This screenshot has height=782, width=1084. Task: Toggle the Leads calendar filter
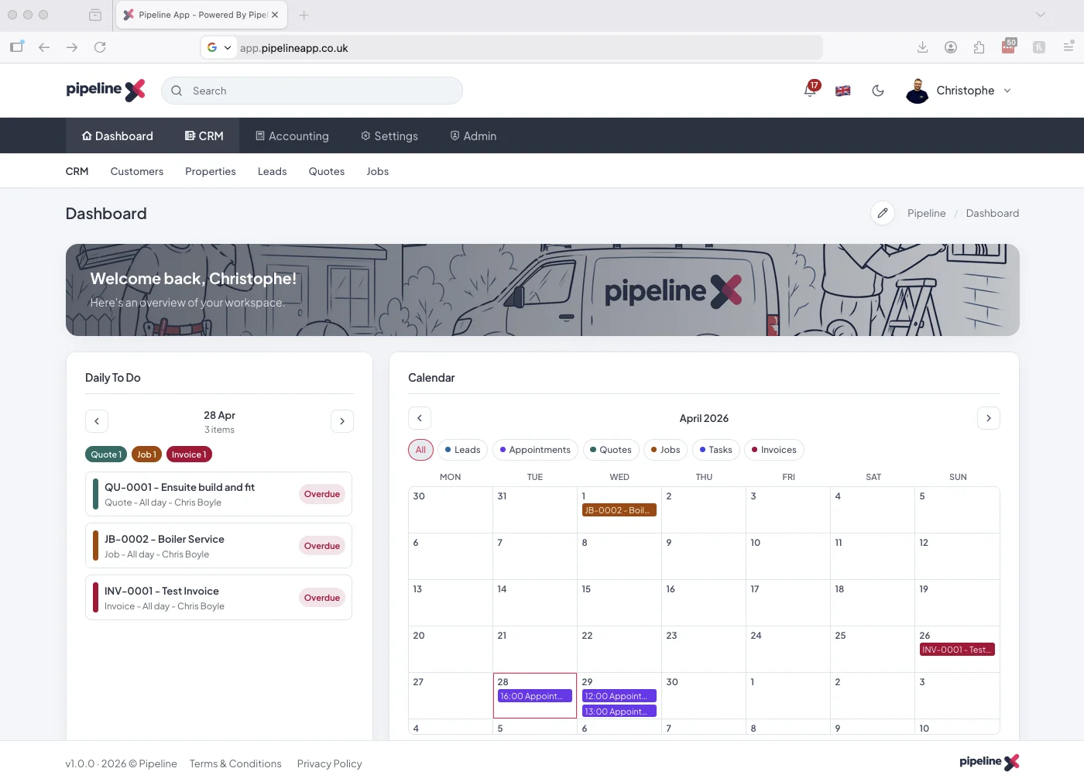[462, 450]
